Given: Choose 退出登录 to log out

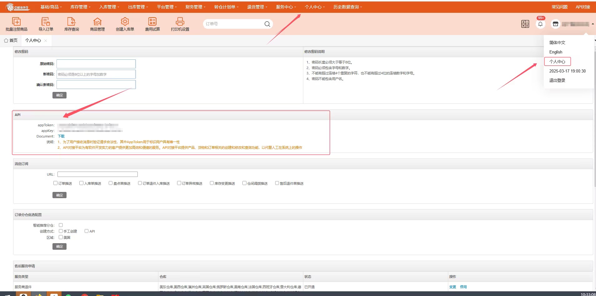Looking at the screenshot, I should [x=557, y=80].
